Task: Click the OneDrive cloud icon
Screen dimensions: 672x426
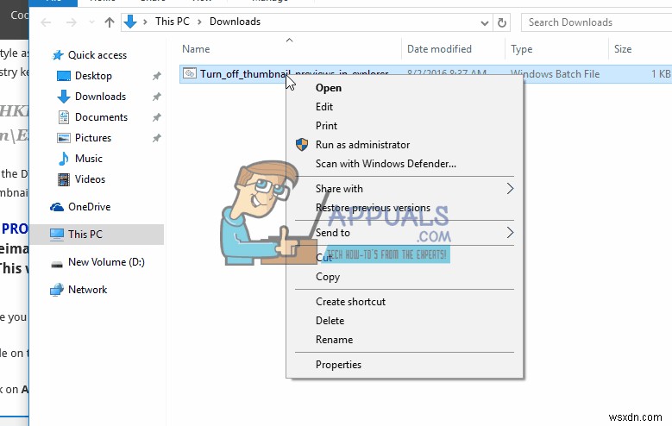Action: 57,208
